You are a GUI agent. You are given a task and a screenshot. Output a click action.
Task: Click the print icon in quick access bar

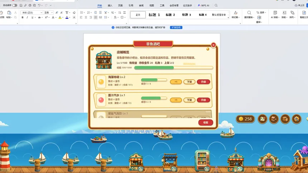(30, 5)
